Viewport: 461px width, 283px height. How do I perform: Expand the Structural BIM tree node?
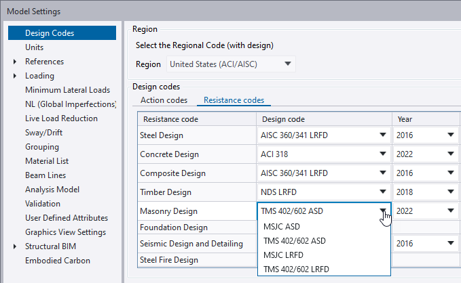pos(16,246)
